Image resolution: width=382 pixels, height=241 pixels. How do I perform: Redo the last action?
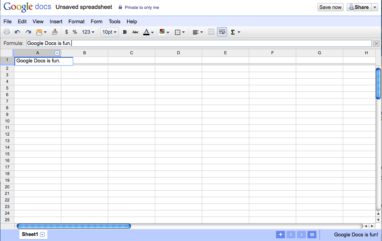click(x=28, y=32)
